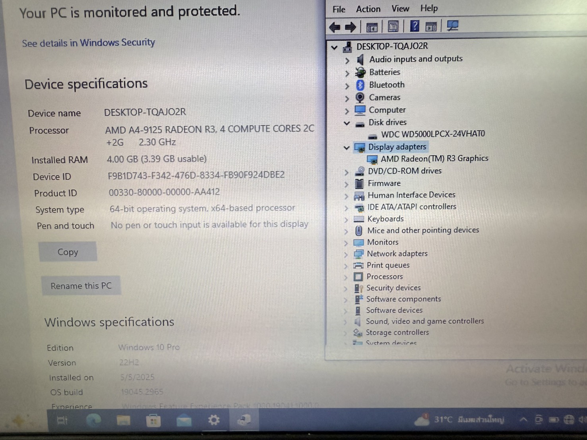
Task: Launch Microsoft Edge from the taskbar
Action: click(x=94, y=420)
